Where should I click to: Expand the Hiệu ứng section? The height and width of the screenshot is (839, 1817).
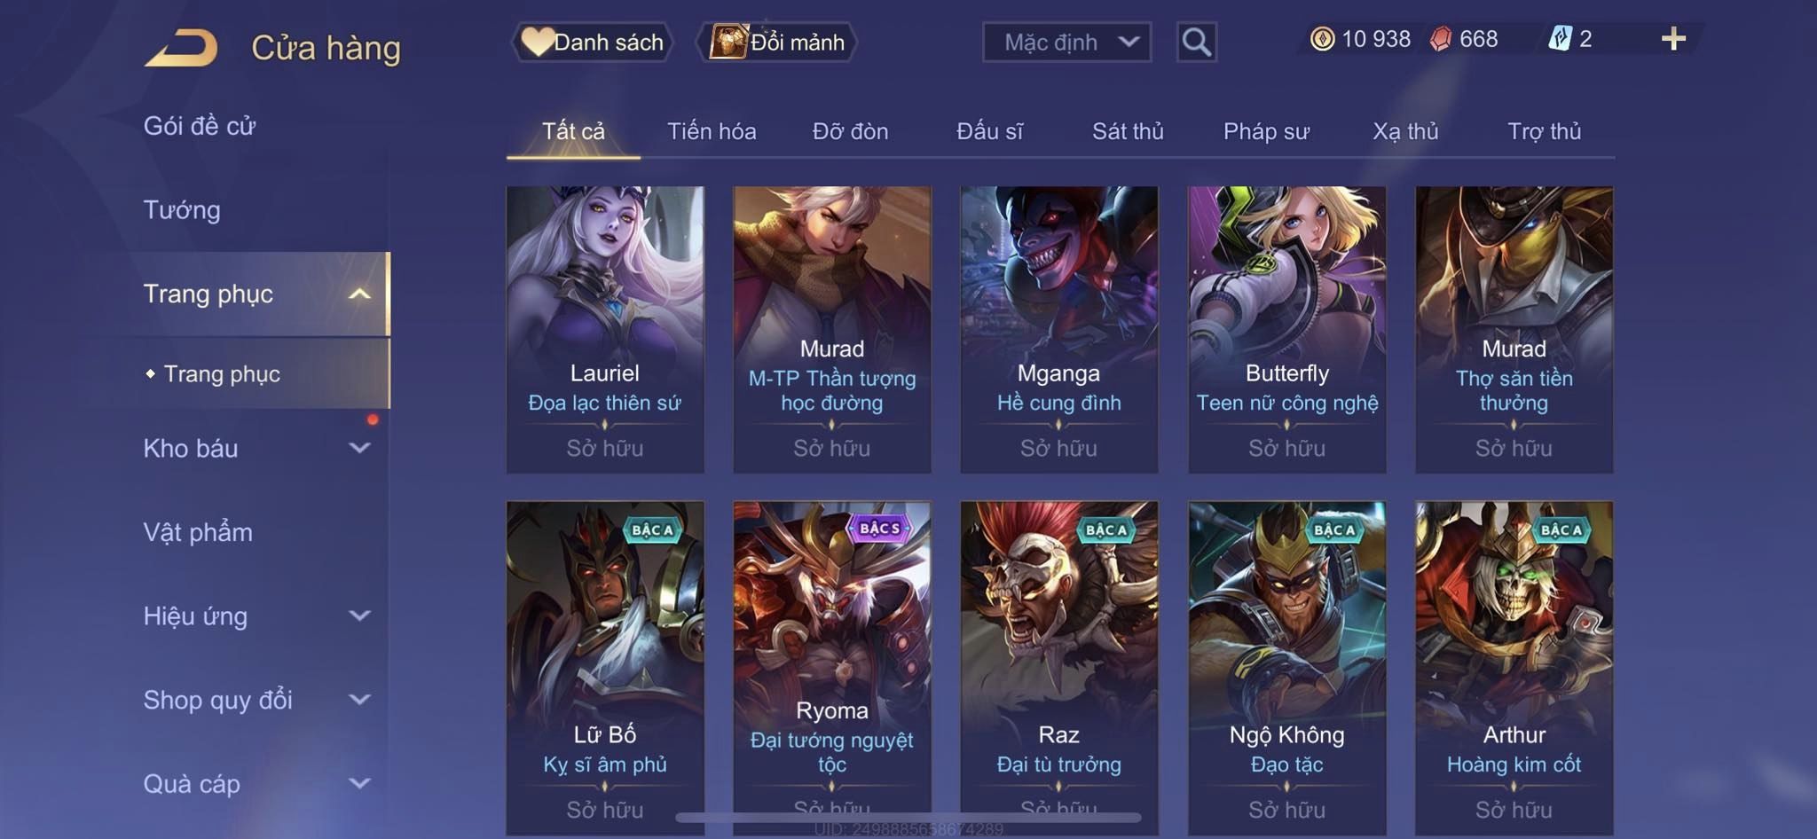tap(256, 616)
